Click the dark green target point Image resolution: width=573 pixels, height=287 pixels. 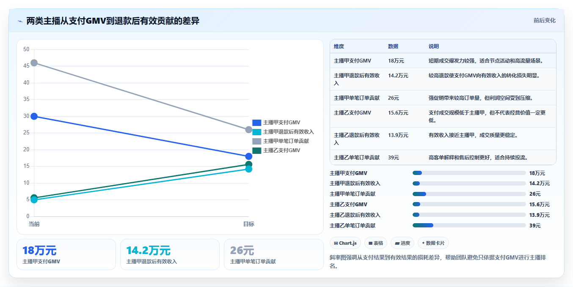249,164
